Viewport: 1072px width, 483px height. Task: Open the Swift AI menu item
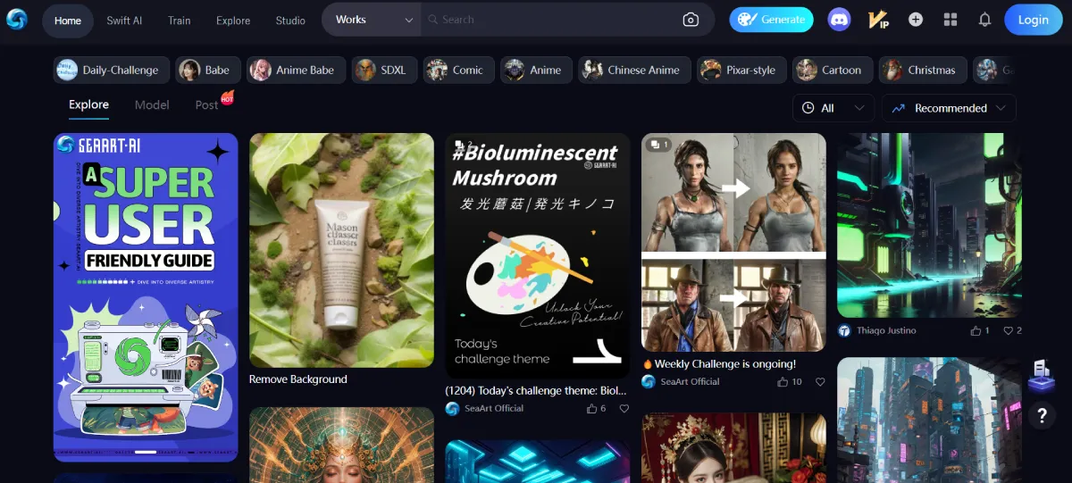click(x=124, y=20)
